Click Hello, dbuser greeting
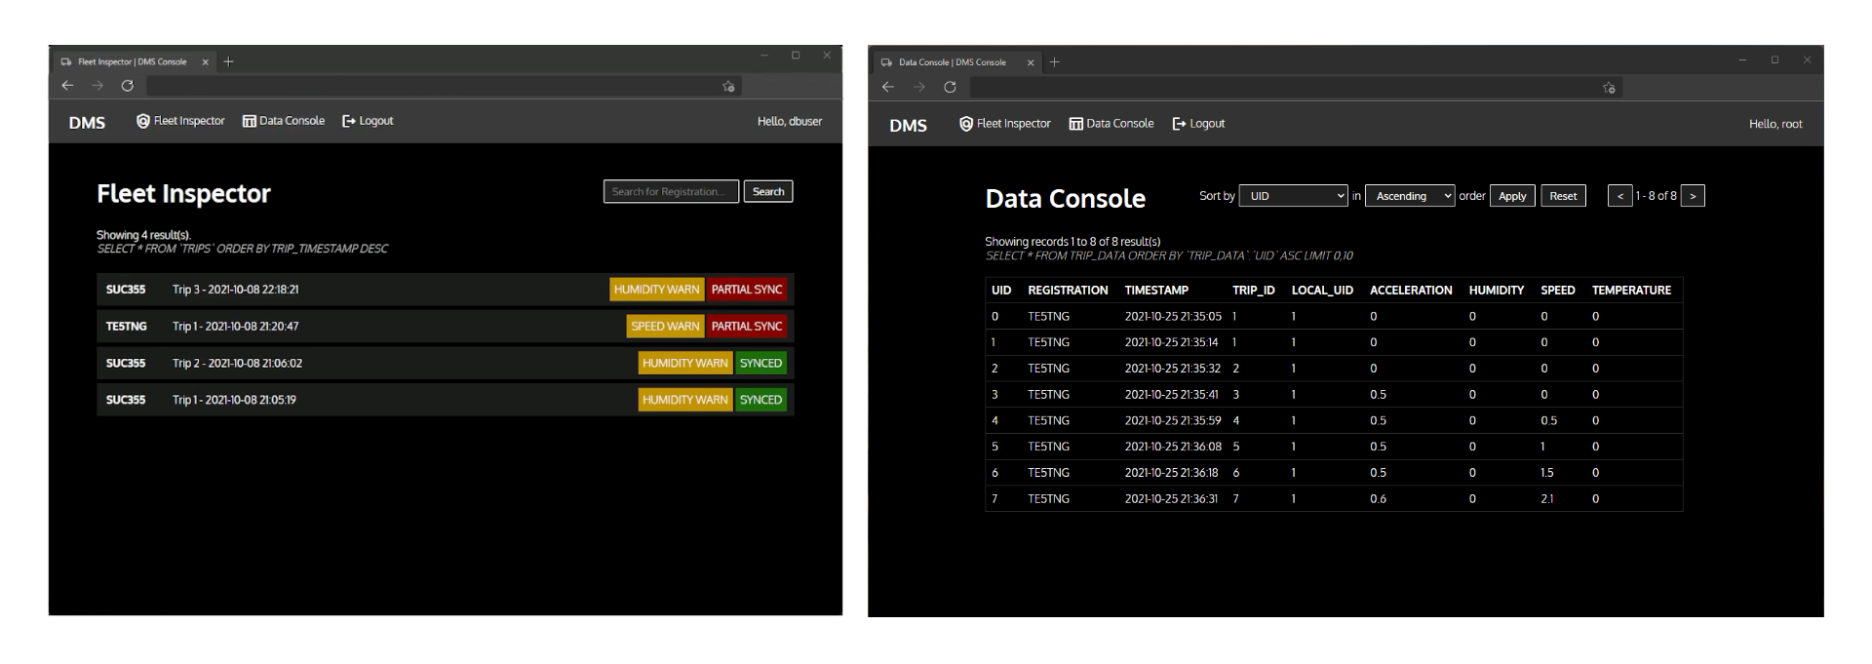Image resolution: width=1872 pixels, height=664 pixels. [x=790, y=122]
